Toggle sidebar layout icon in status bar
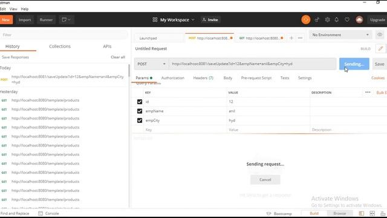This screenshot has width=387, height=218. (x=362, y=213)
